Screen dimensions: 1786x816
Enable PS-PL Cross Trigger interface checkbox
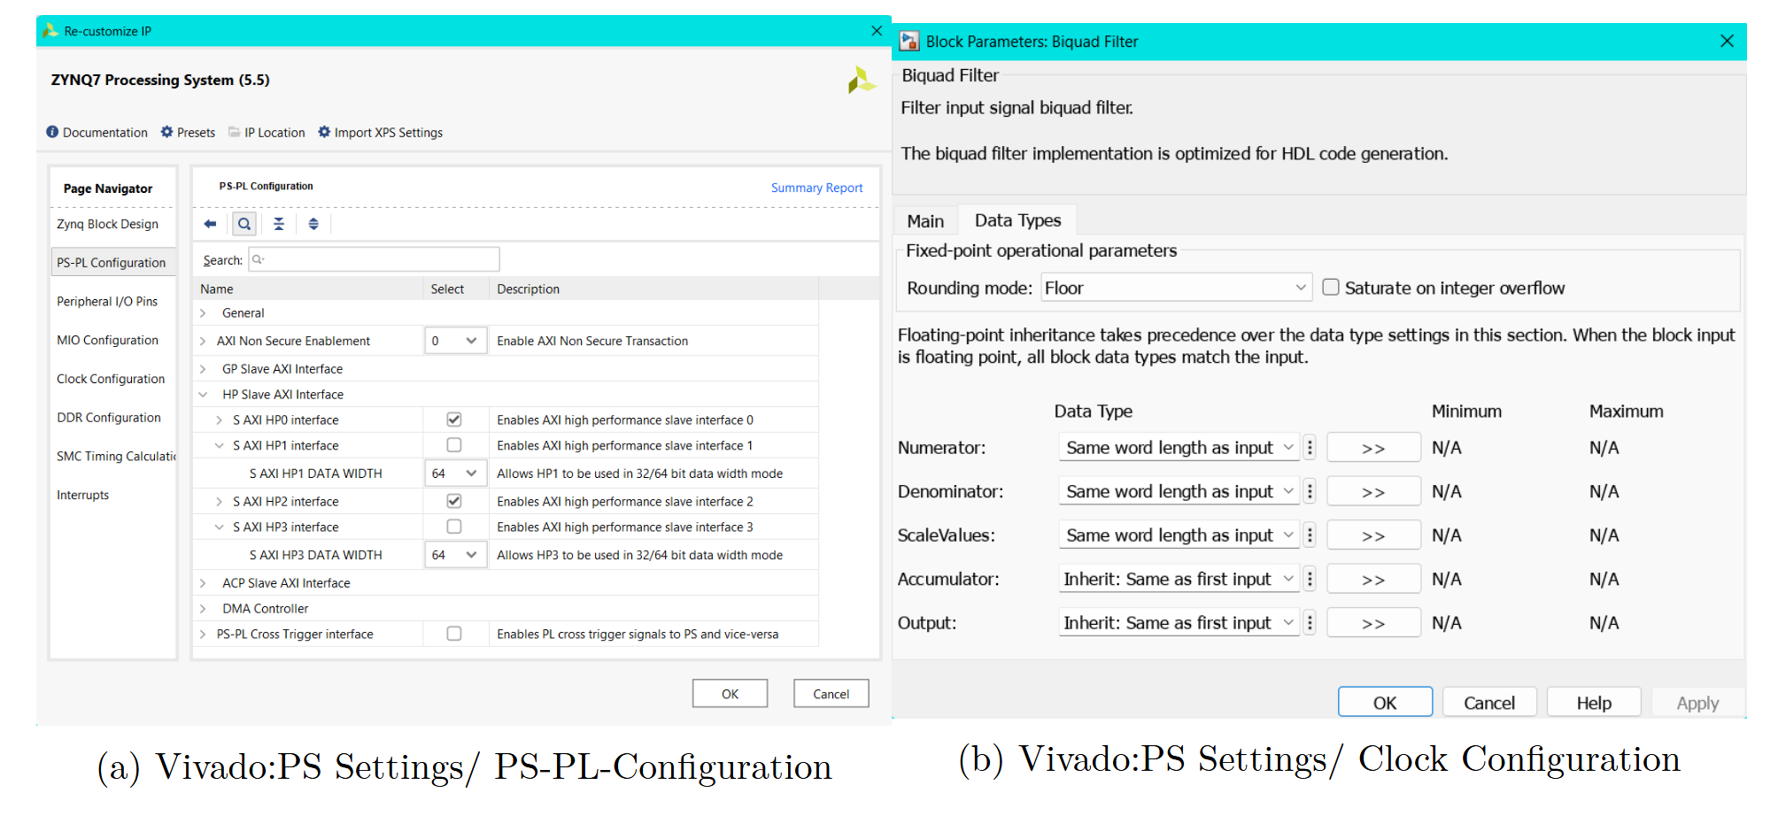point(454,634)
